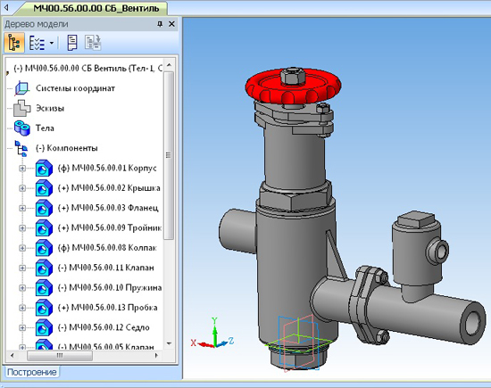Expand the МЧ00.56.00.12 Седло component

point(22,328)
